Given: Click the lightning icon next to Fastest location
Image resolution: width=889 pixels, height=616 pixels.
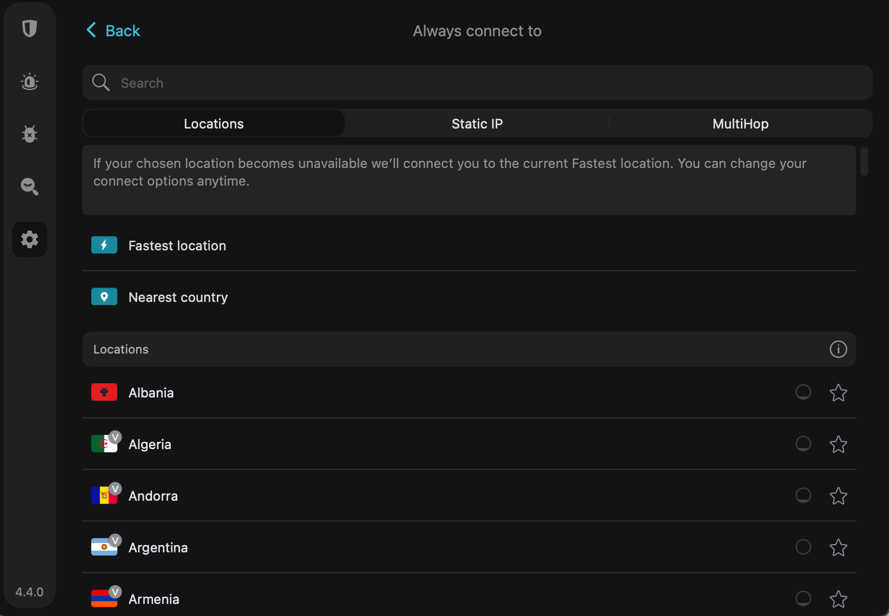Looking at the screenshot, I should point(104,245).
